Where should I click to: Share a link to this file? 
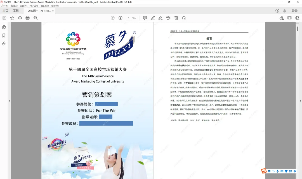point(282,18)
